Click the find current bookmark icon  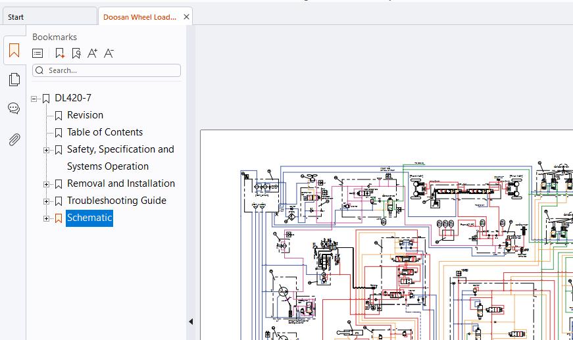coord(76,53)
